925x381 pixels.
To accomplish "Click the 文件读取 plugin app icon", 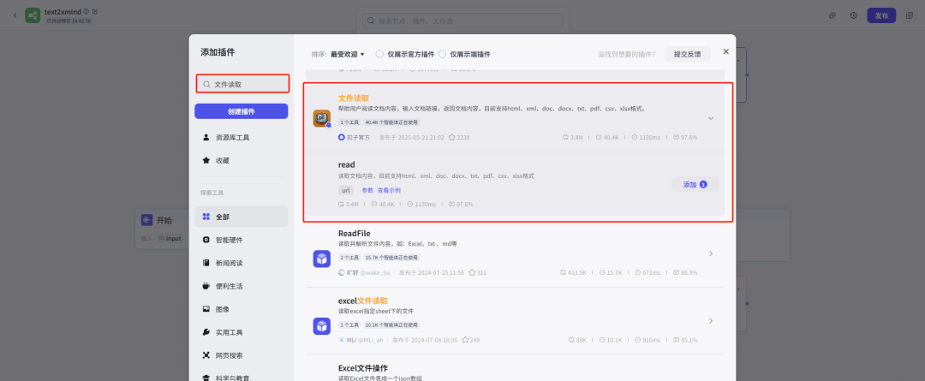I will 321,118.
